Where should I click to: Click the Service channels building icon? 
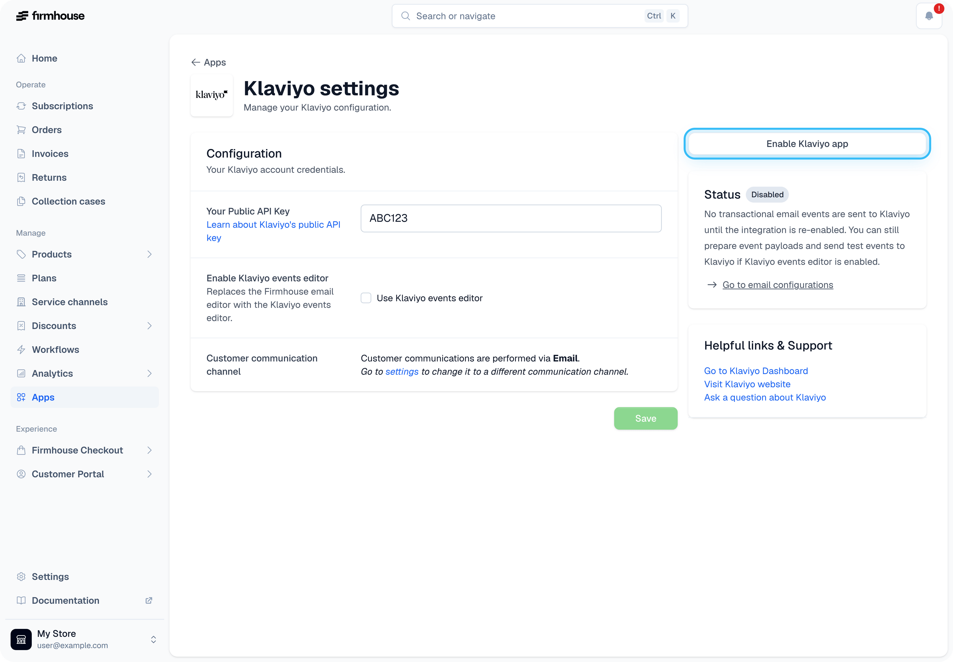tap(21, 302)
